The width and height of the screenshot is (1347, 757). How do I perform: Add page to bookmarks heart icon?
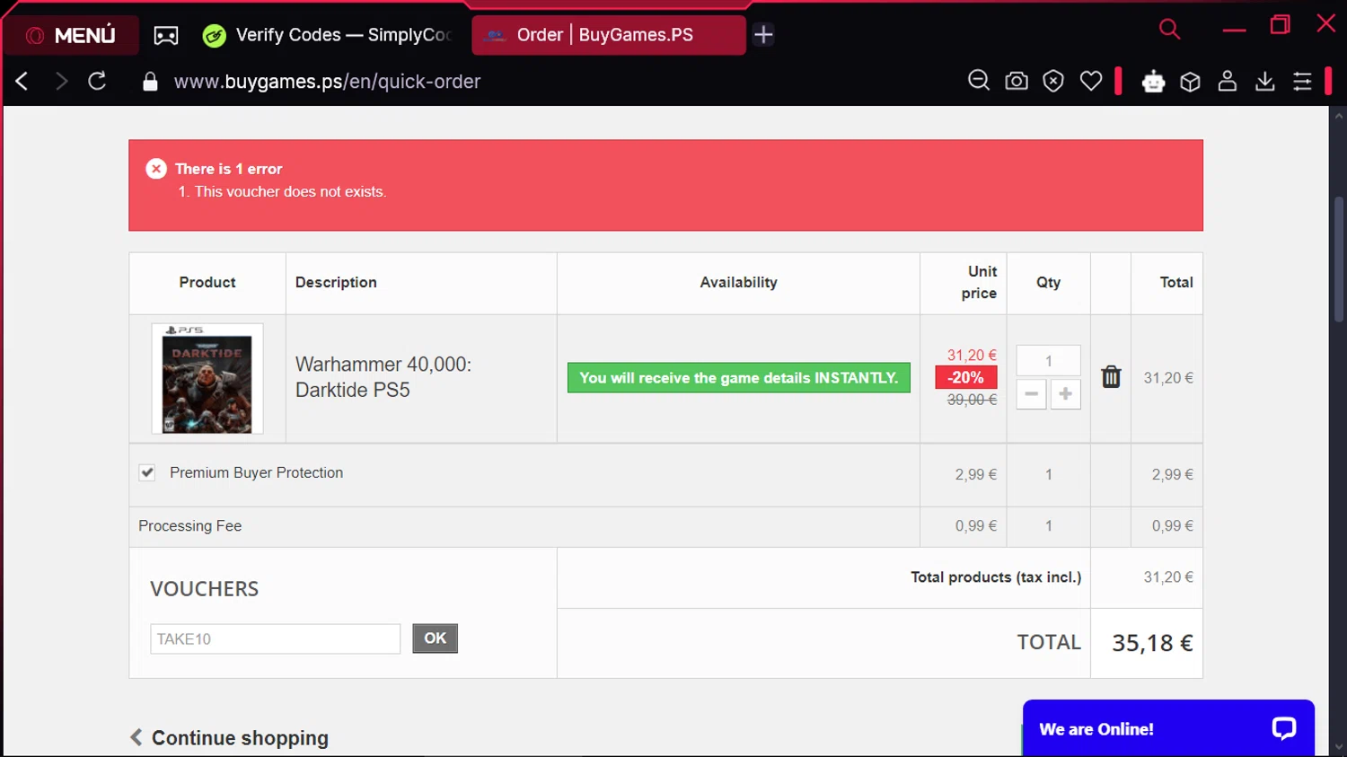coord(1091,82)
